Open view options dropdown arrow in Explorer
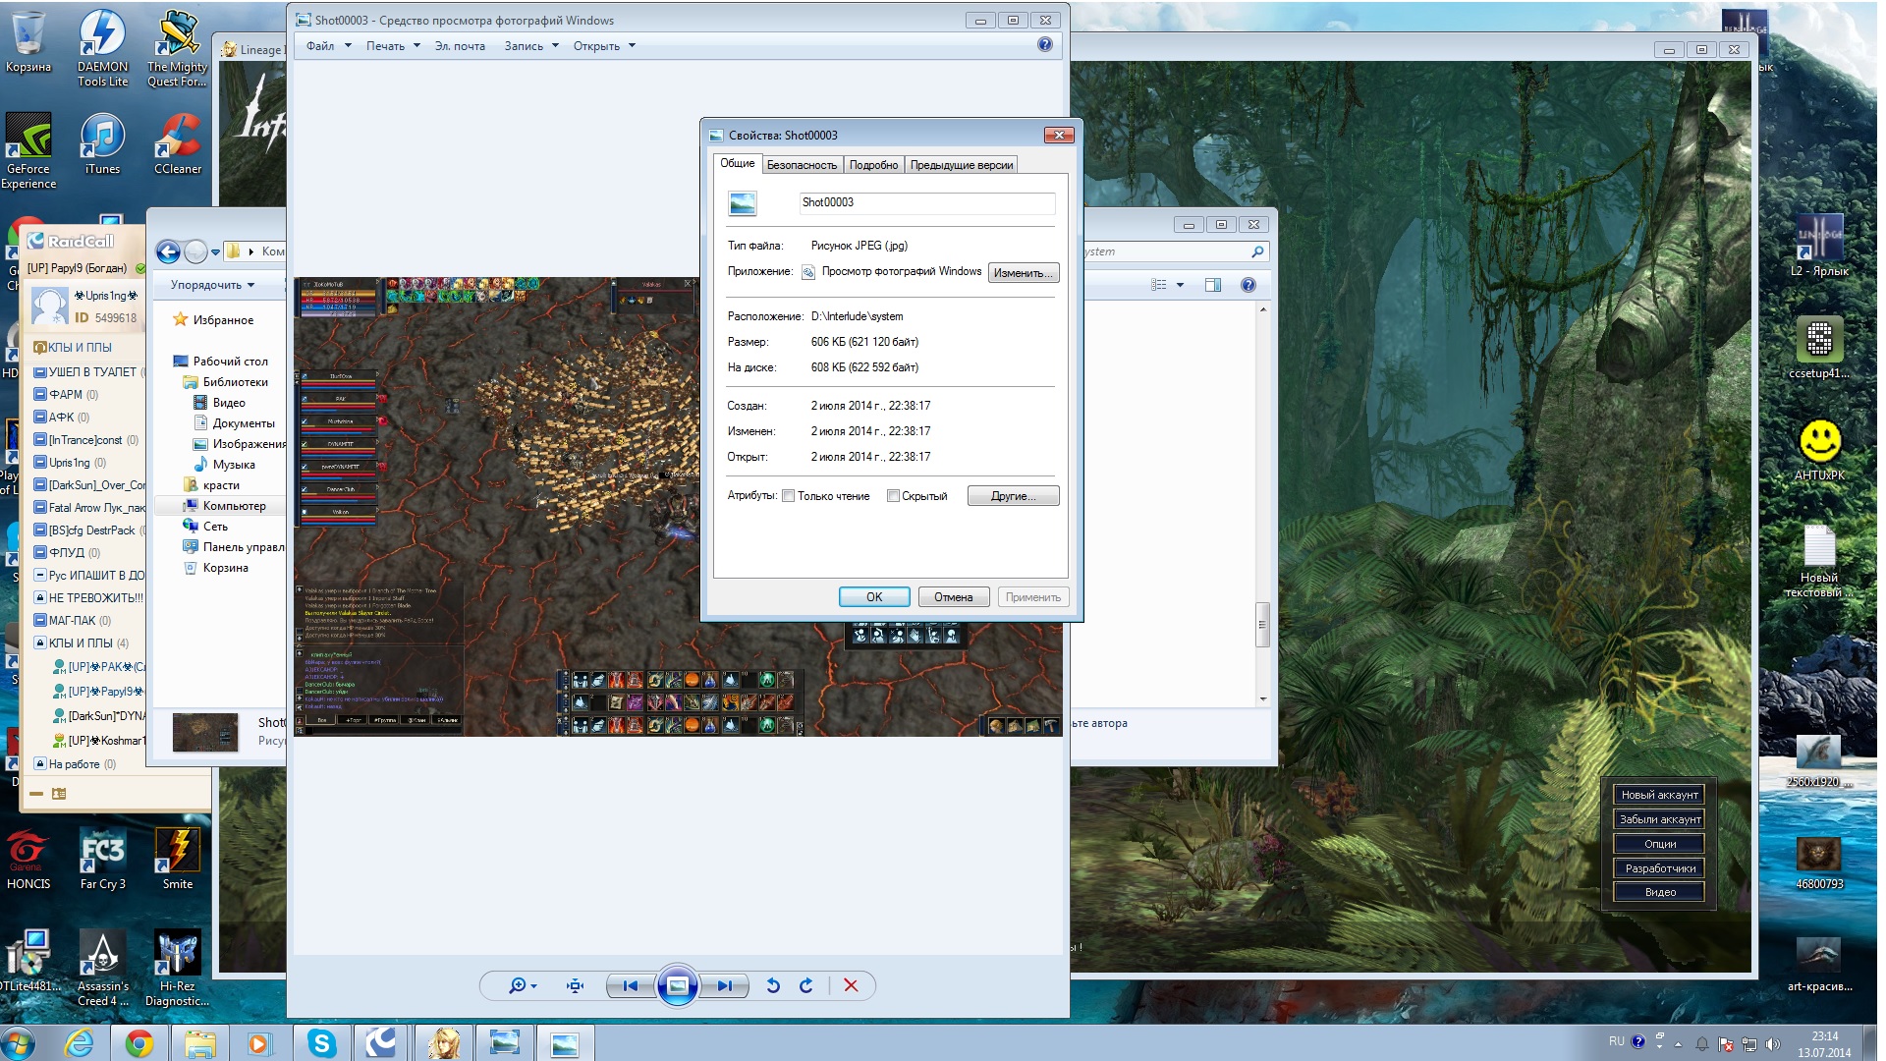 [1180, 285]
